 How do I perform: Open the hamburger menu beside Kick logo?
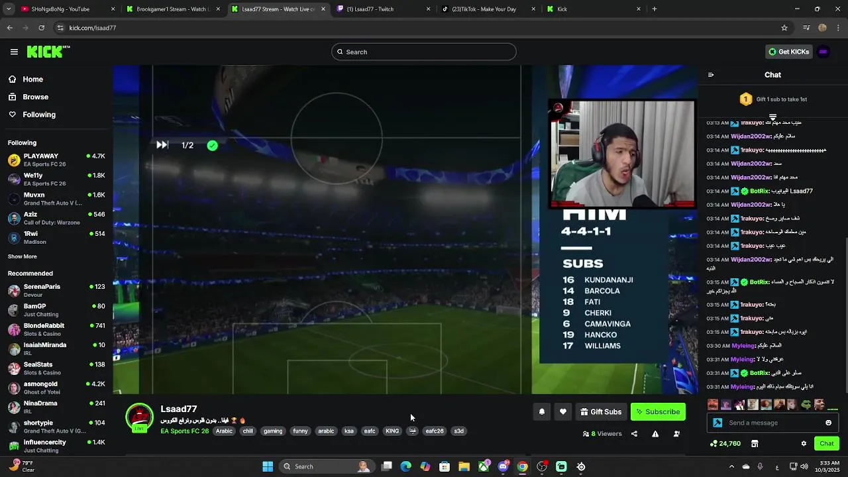click(x=14, y=52)
